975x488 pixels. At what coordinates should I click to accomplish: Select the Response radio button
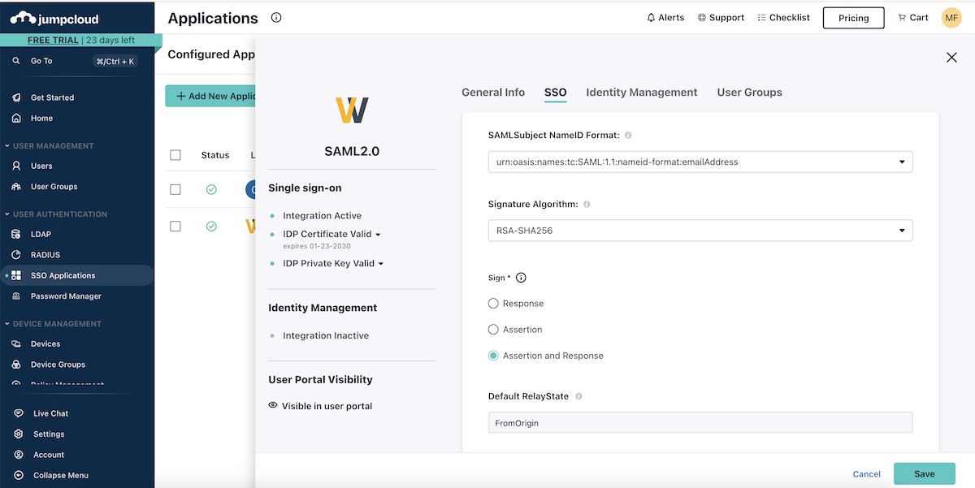click(x=493, y=304)
